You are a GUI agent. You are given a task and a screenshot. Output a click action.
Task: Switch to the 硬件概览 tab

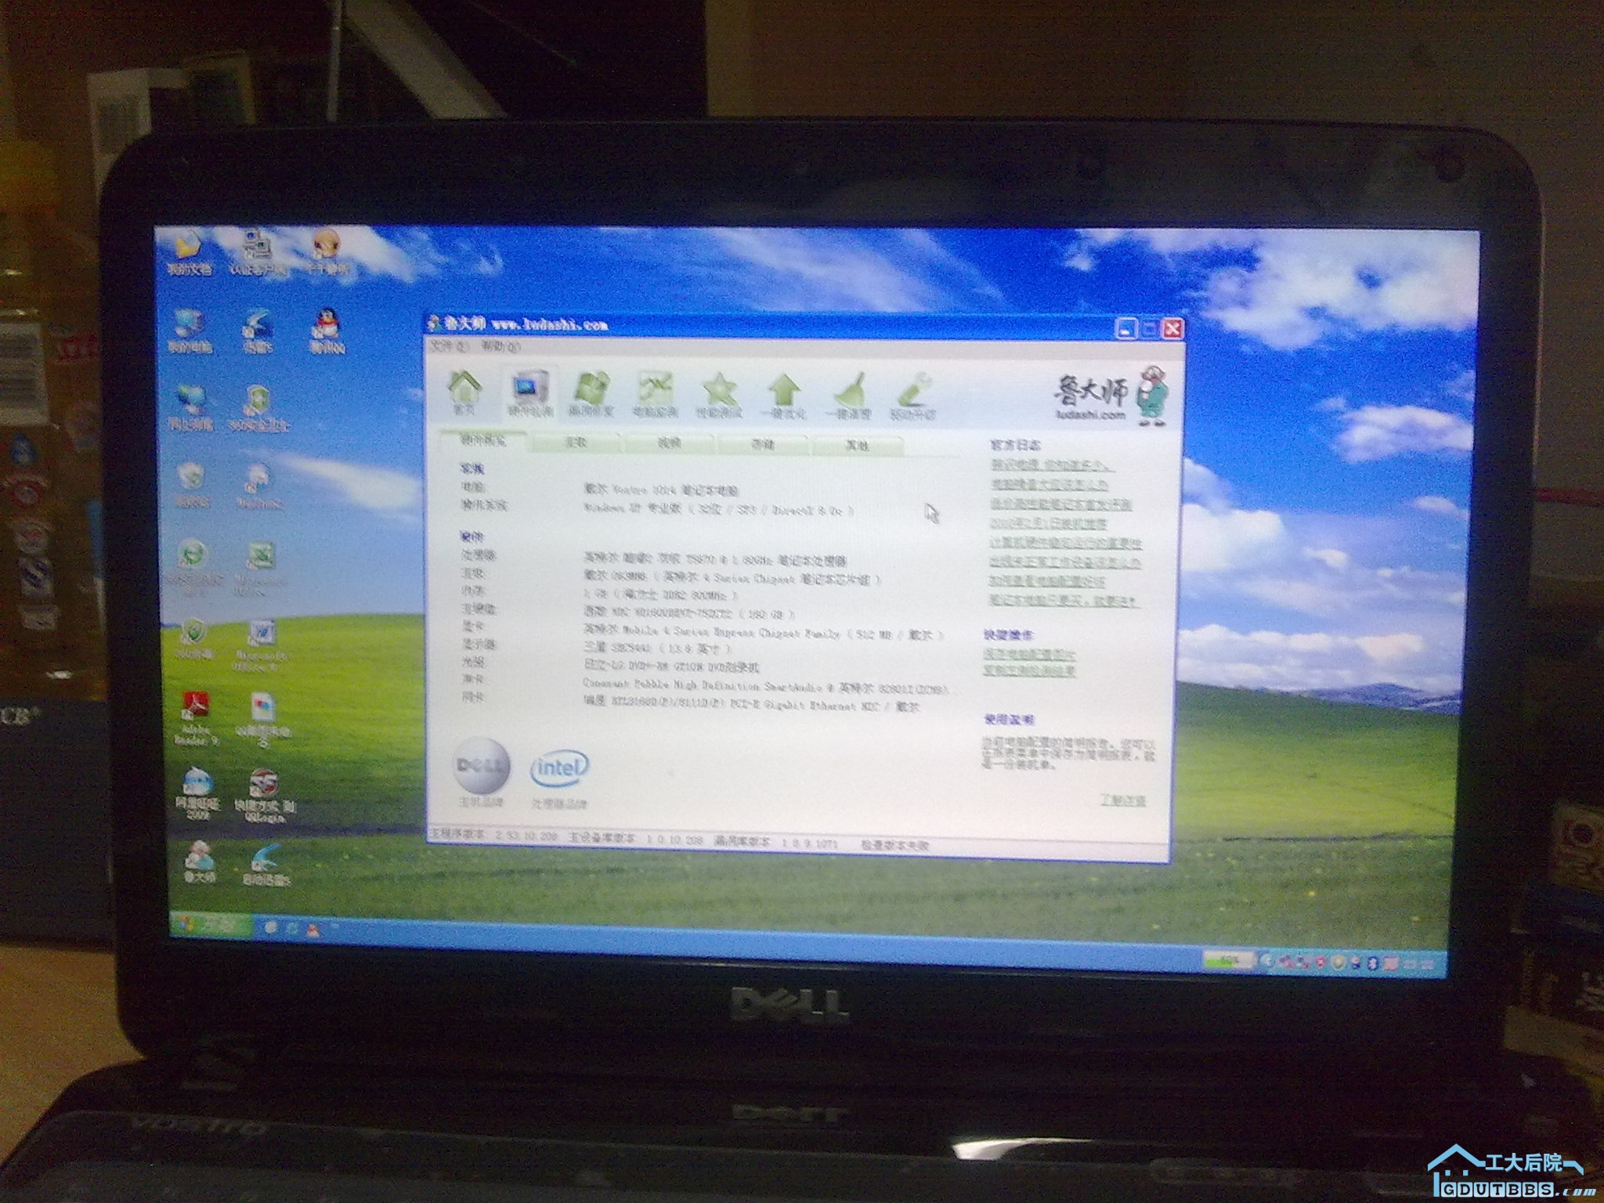click(x=482, y=441)
